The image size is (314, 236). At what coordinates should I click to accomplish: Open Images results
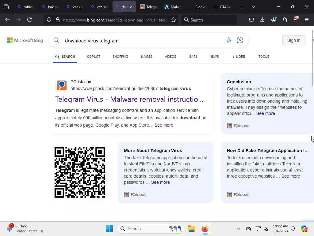(x=146, y=57)
